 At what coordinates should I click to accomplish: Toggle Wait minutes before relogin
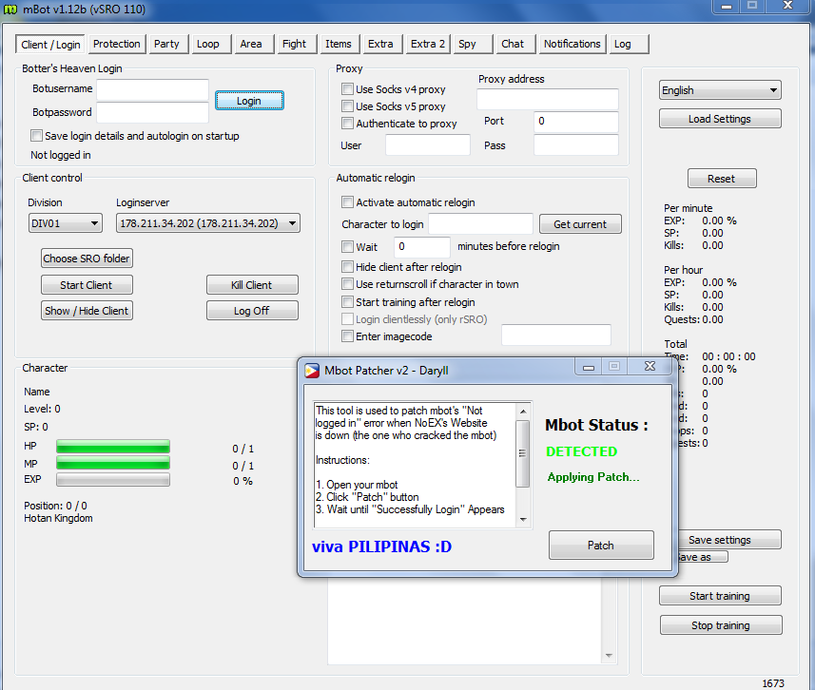click(347, 246)
